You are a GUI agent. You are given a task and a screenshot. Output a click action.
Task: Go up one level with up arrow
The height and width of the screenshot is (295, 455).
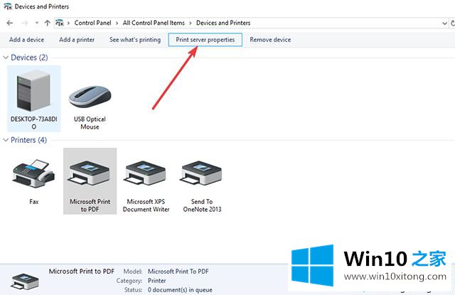[x=47, y=23]
